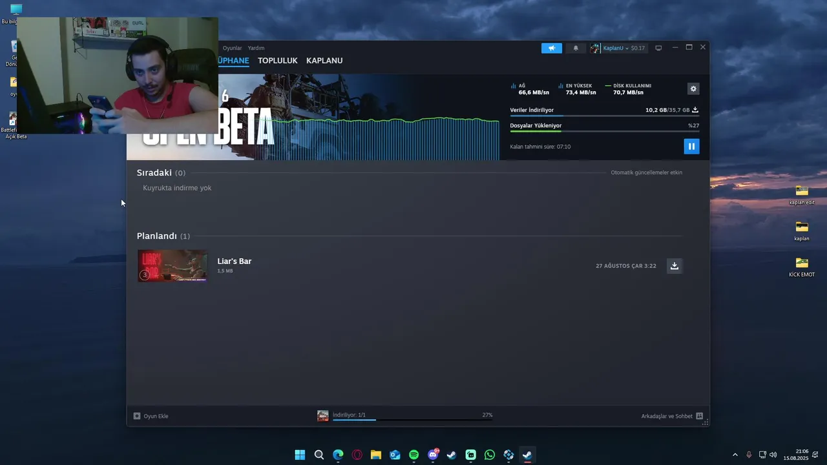The height and width of the screenshot is (465, 827).
Task: Open File Explorer from the taskbar
Action: point(376,455)
